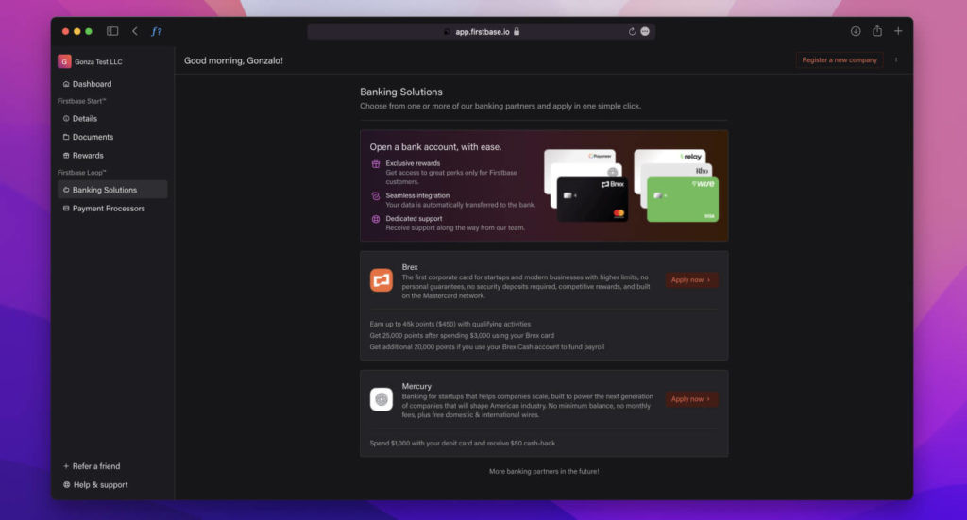Click the Firstbase Loop section label

point(81,173)
